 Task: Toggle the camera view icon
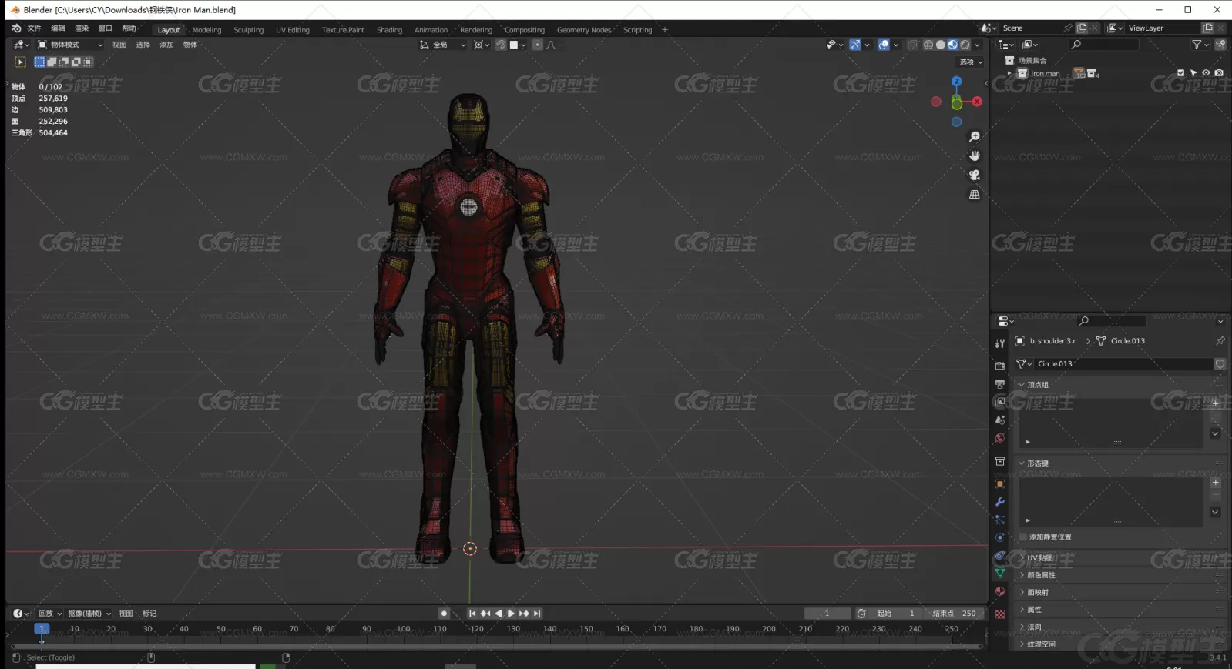click(975, 175)
